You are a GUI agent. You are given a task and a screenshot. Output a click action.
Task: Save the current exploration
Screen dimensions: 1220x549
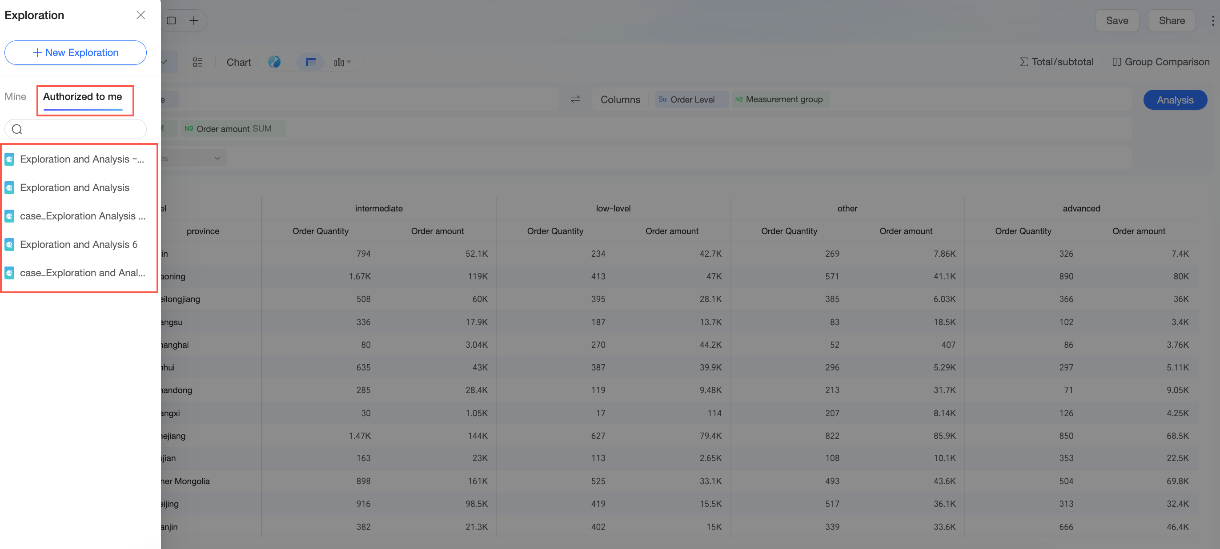(x=1117, y=21)
